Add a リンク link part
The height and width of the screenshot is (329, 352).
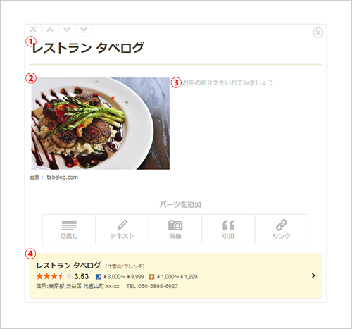282,229
